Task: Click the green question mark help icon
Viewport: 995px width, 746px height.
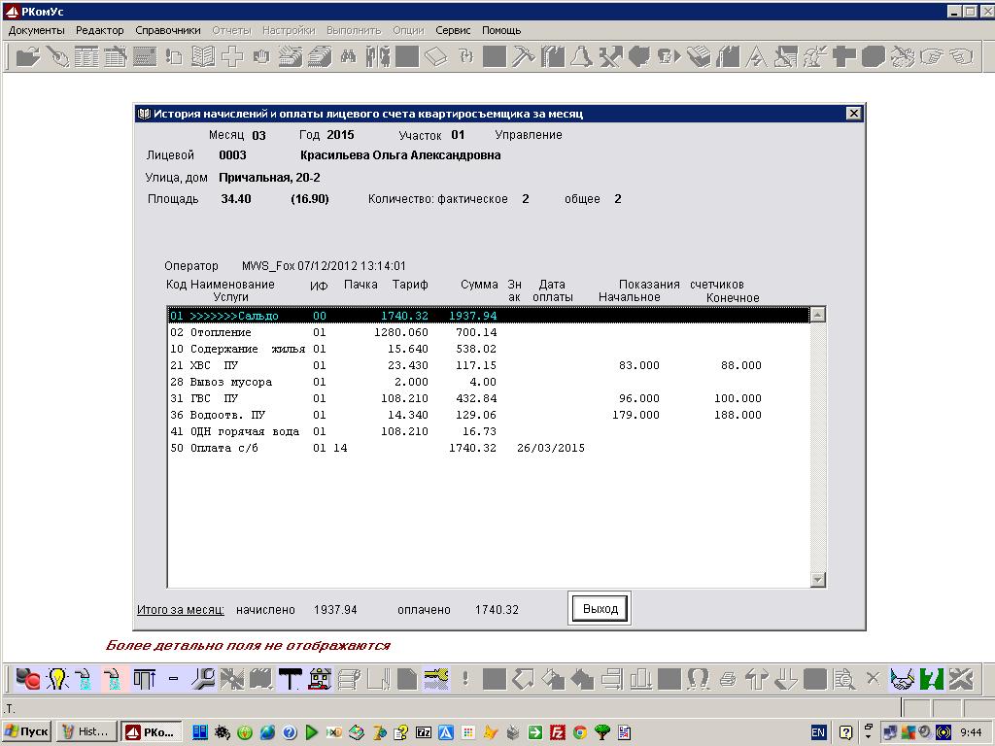Action: pyautogui.click(x=932, y=678)
